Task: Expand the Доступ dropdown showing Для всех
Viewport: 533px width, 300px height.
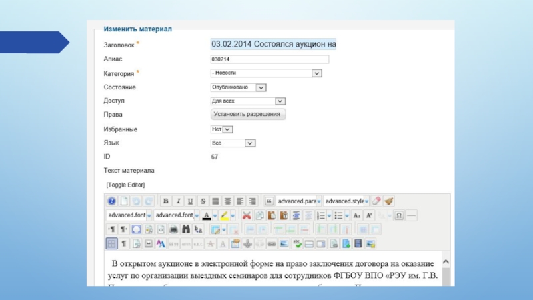Action: point(247,101)
